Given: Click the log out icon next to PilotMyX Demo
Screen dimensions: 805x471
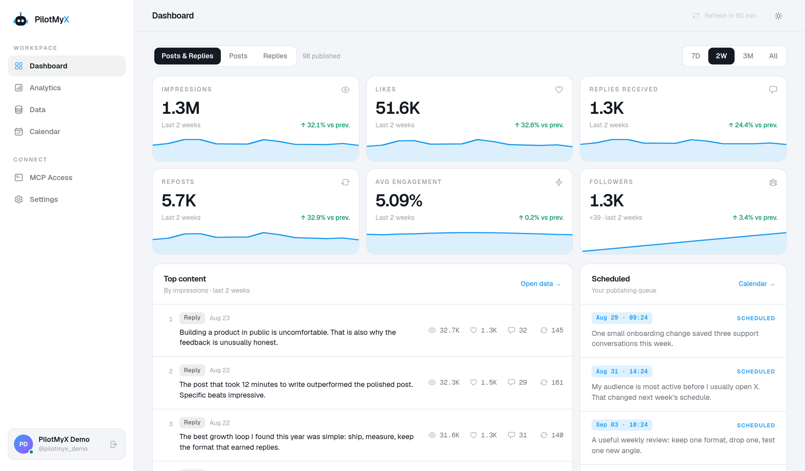Looking at the screenshot, I should 114,444.
